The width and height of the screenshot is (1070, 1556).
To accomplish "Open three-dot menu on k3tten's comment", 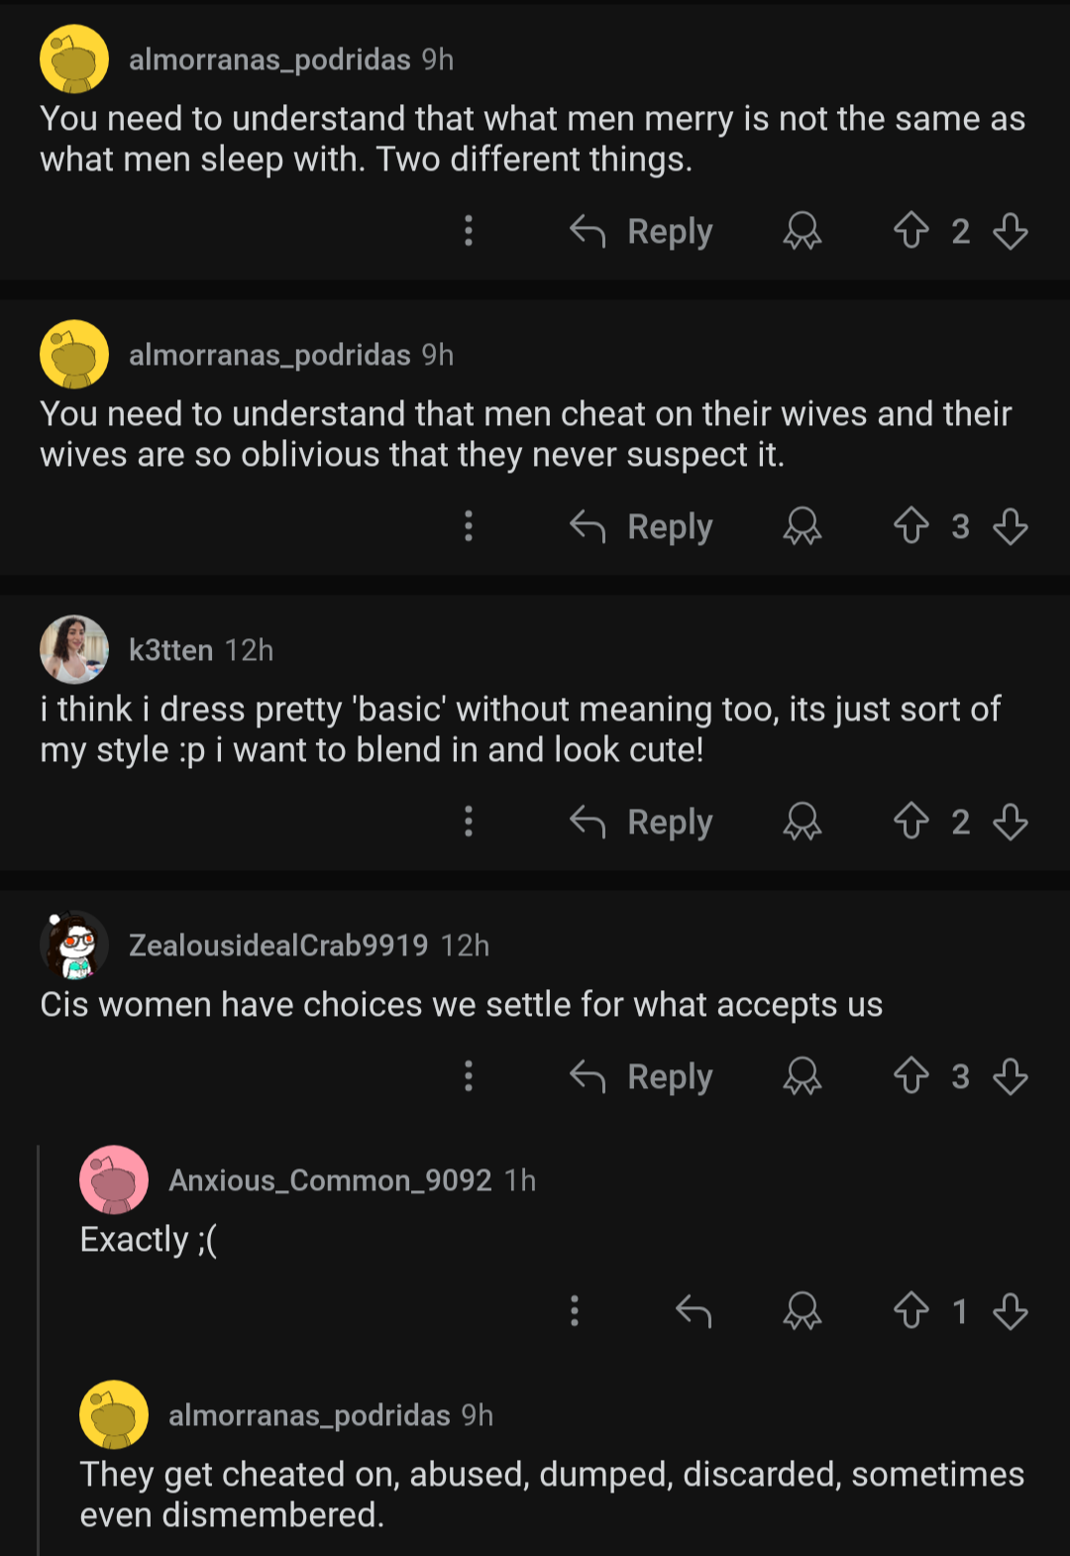I will (x=469, y=822).
